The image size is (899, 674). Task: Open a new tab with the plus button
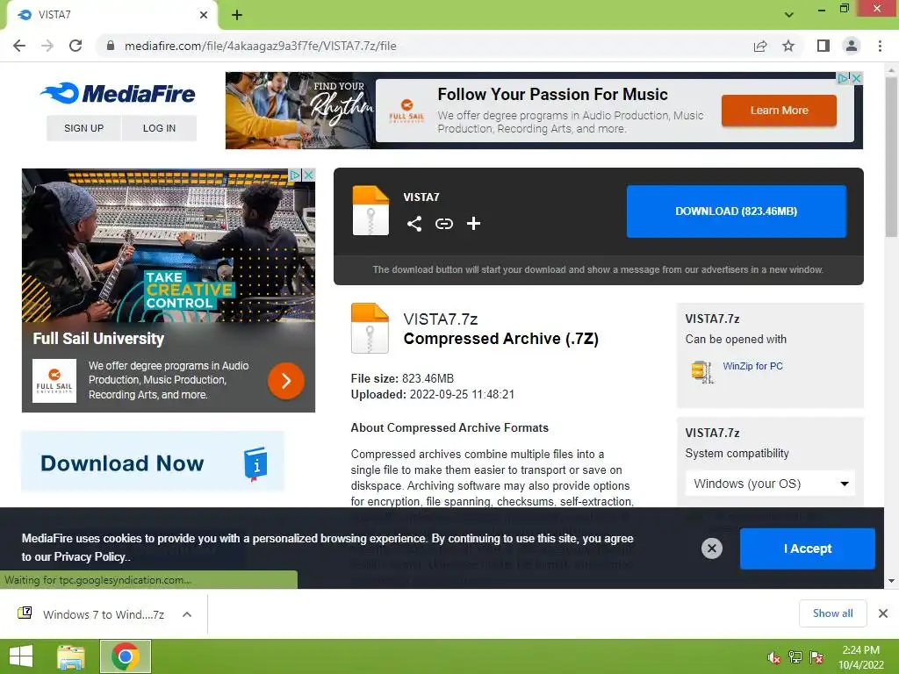point(237,15)
